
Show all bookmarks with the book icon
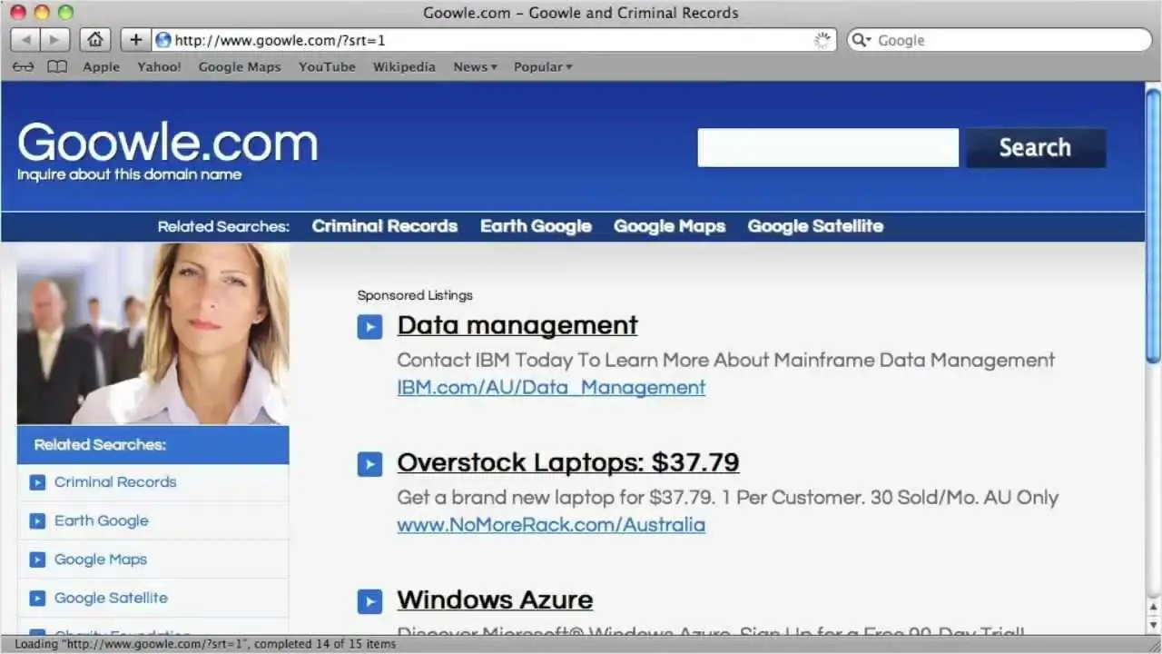(x=57, y=66)
